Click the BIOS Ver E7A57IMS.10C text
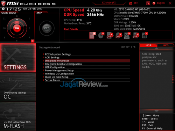Screen dimensions: 175x131 127,26
